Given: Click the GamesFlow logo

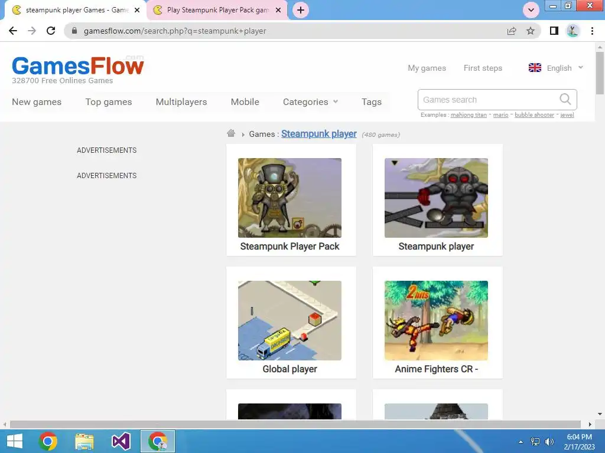Looking at the screenshot, I should coord(78,65).
